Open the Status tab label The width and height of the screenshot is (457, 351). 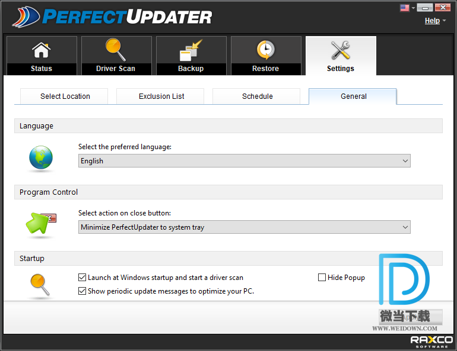pyautogui.click(x=42, y=69)
